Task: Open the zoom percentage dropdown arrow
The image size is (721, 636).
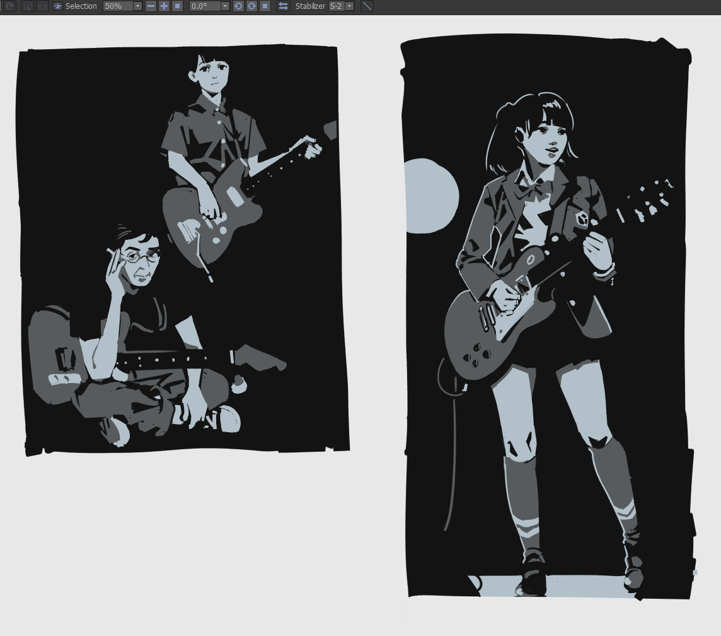Action: click(137, 6)
